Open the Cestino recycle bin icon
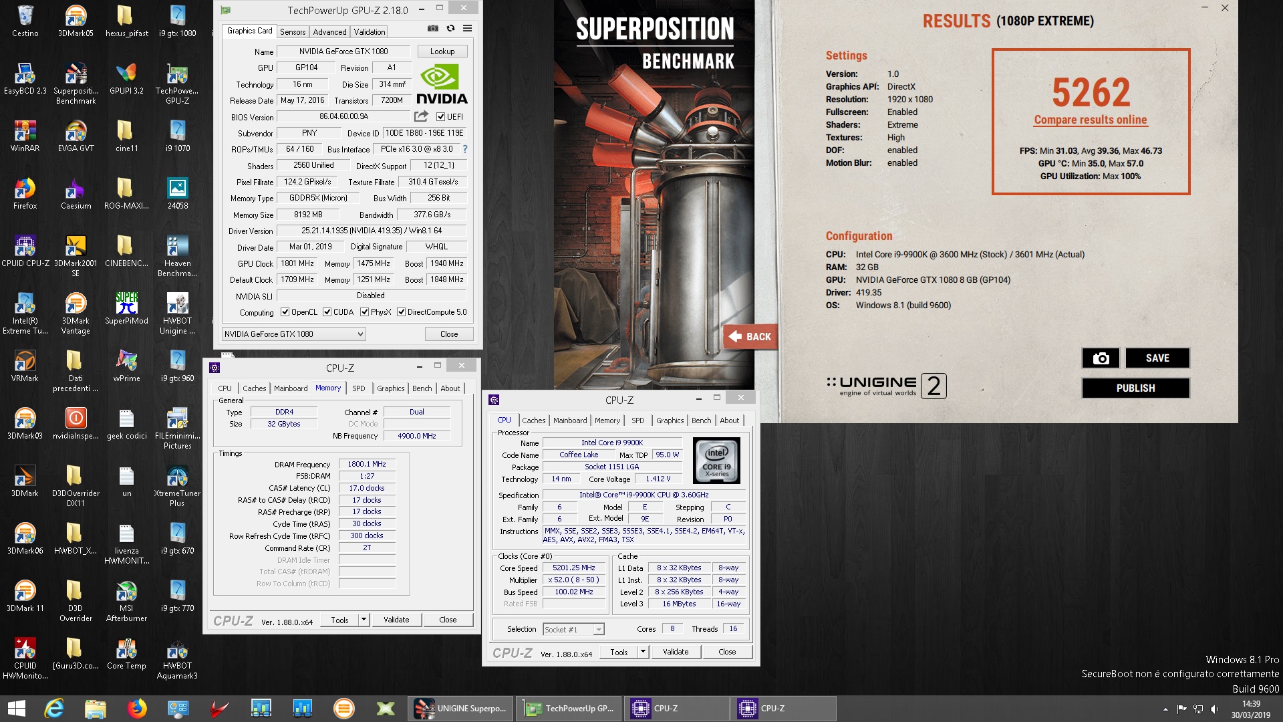The width and height of the screenshot is (1283, 722). pyautogui.click(x=25, y=21)
